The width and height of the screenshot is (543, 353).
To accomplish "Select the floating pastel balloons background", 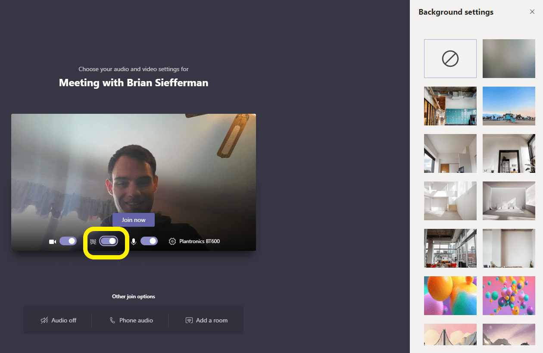I will [509, 296].
